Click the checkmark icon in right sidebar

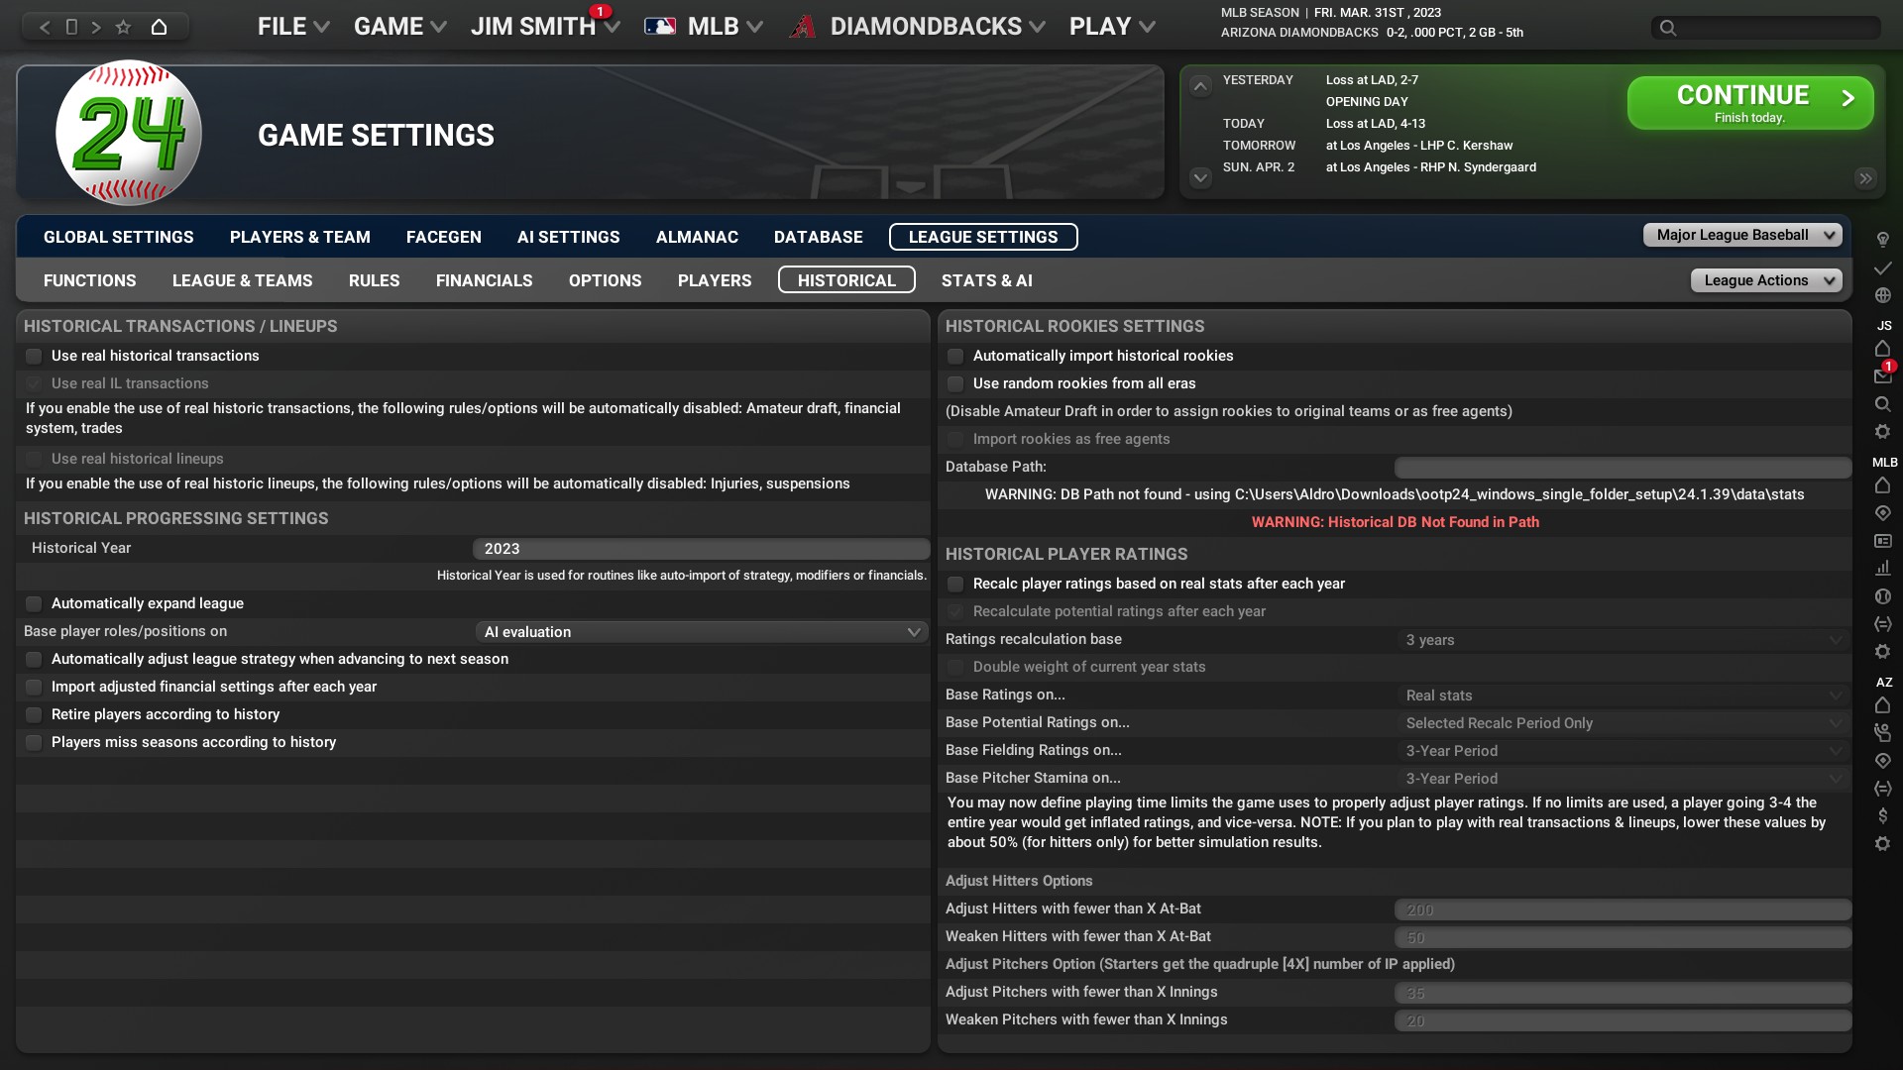click(1882, 268)
